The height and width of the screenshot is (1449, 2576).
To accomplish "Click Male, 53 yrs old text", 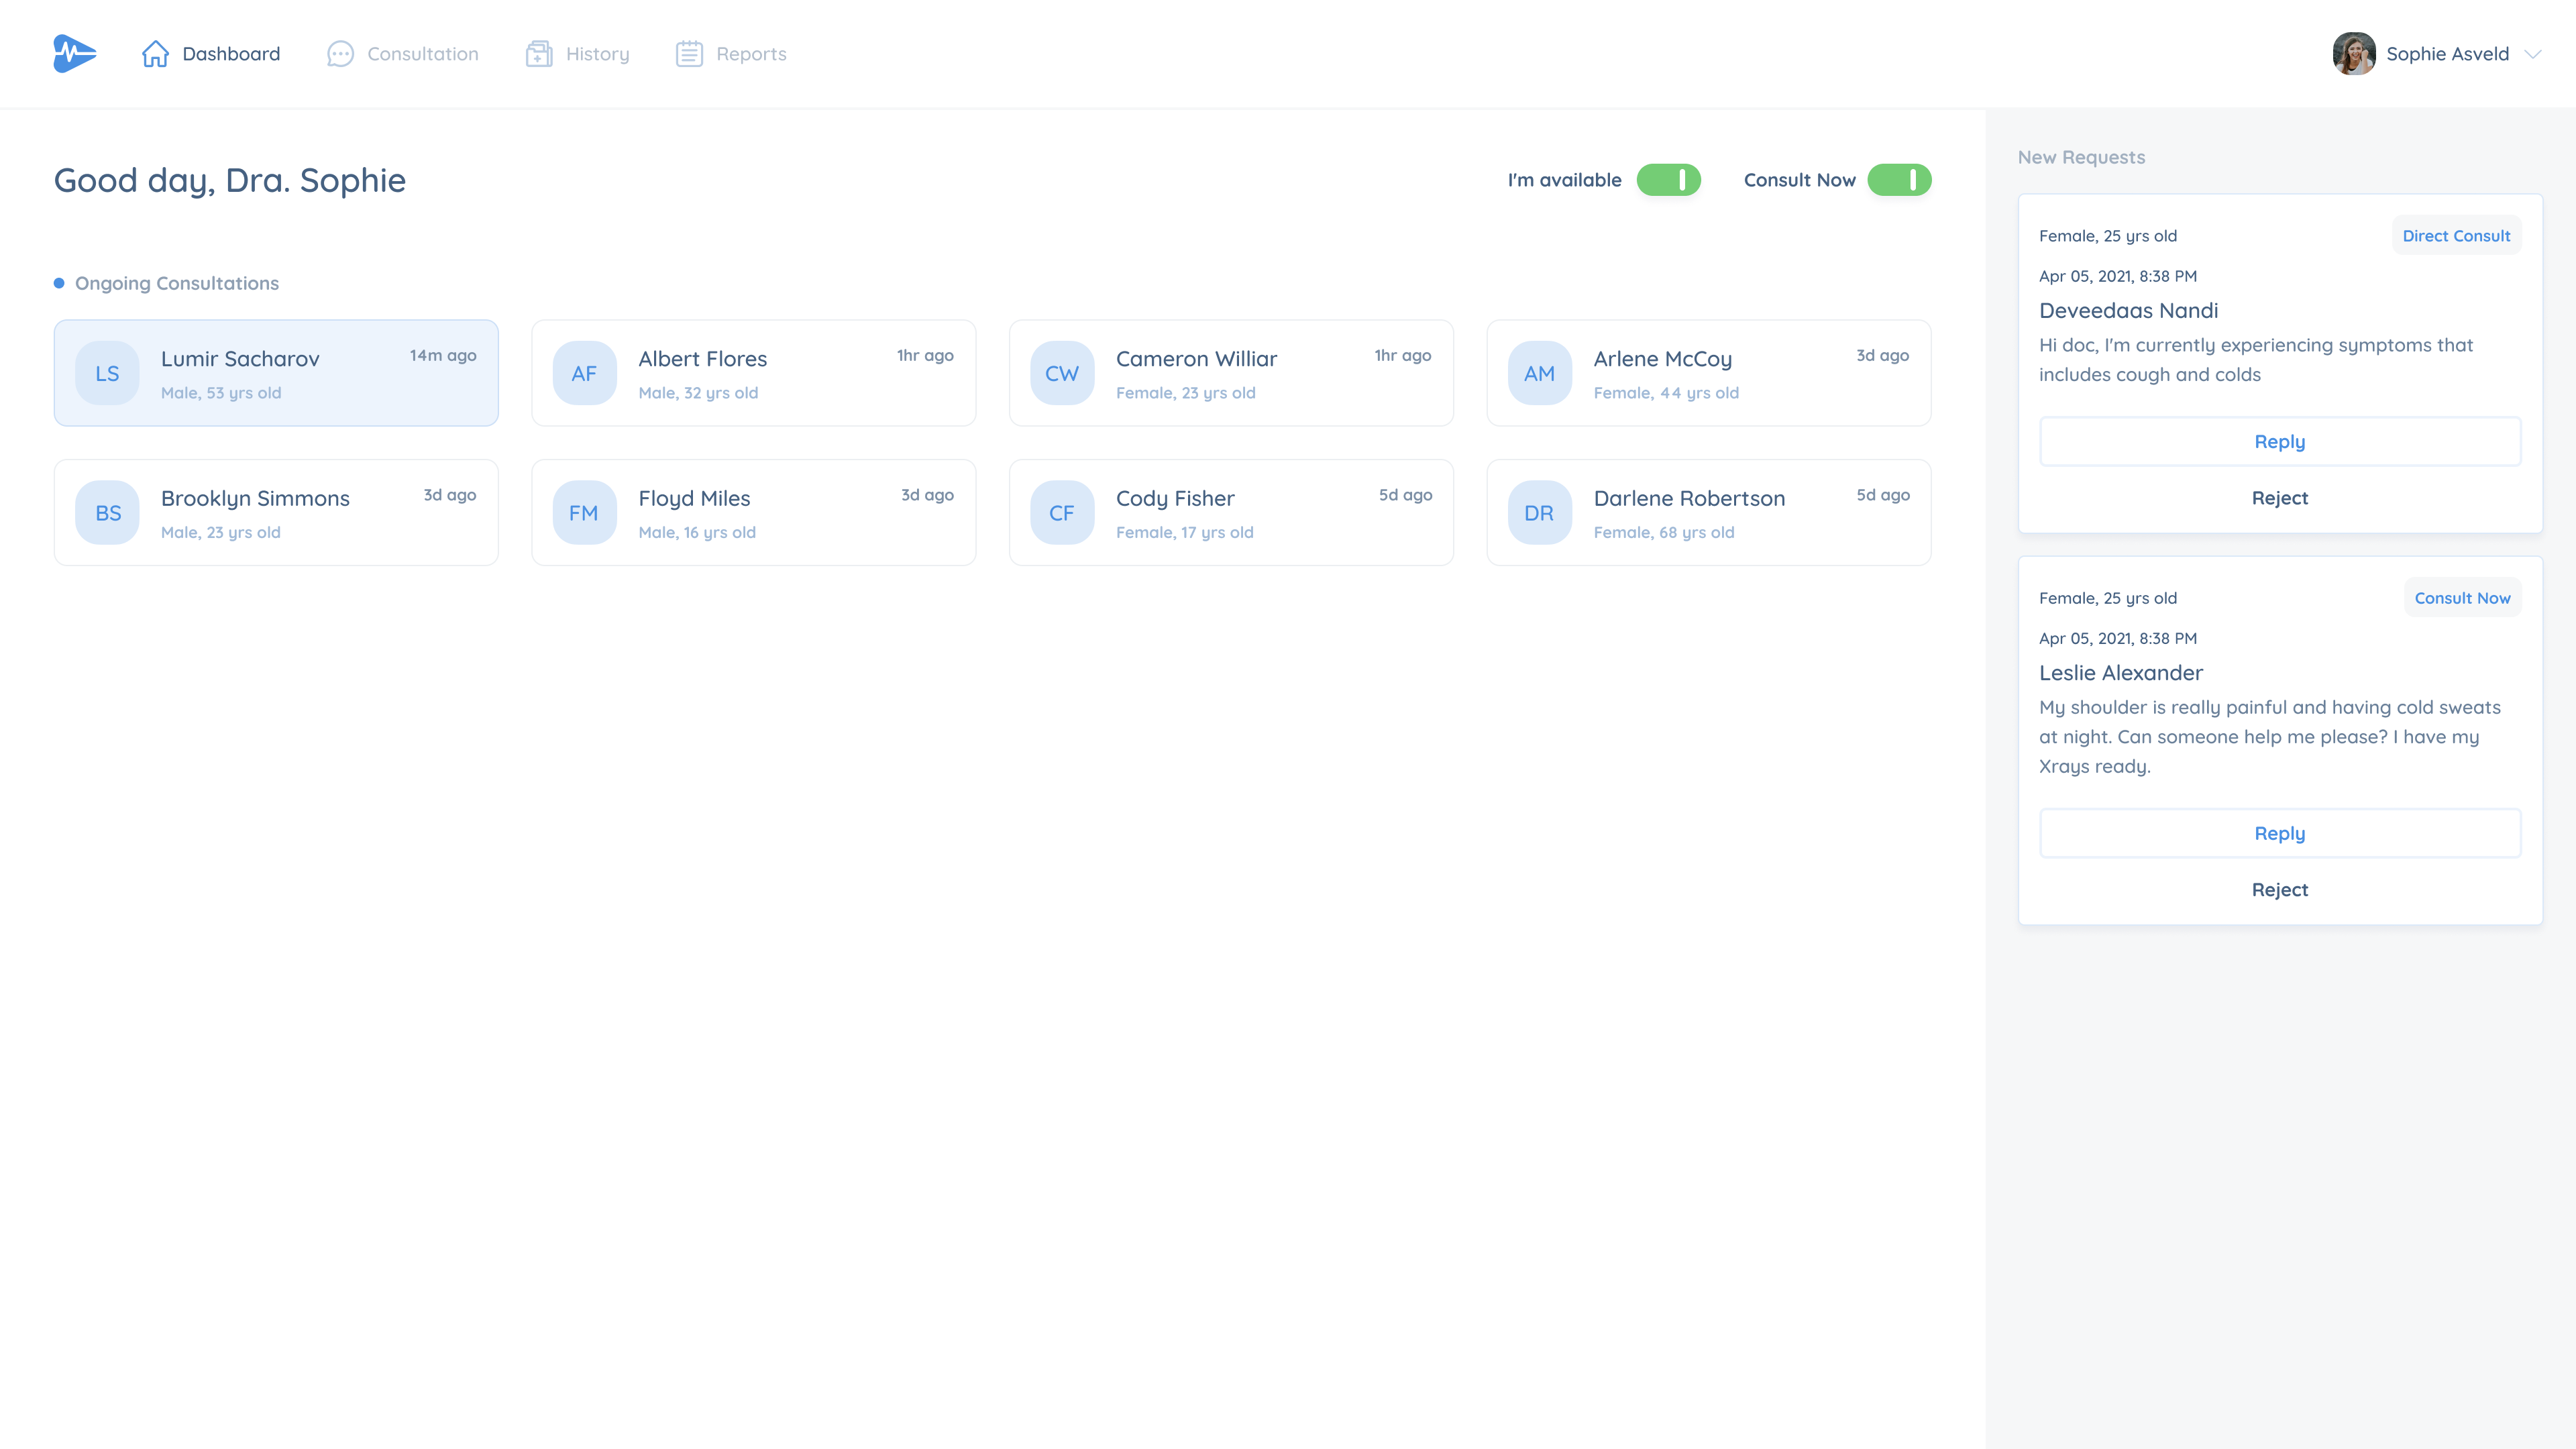I will point(221,393).
